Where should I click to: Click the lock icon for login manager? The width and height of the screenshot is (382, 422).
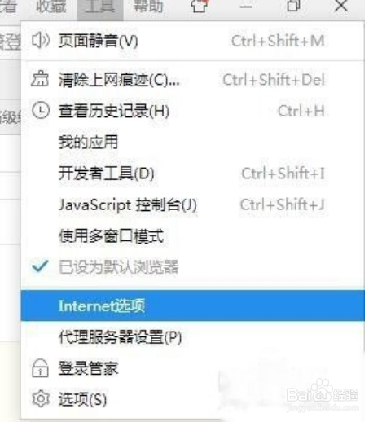tap(40, 368)
